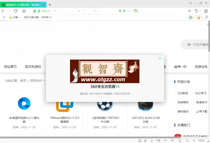The image size is (210, 143).
Task: Select the 系统相关 category tag
Action: [x=183, y=102]
